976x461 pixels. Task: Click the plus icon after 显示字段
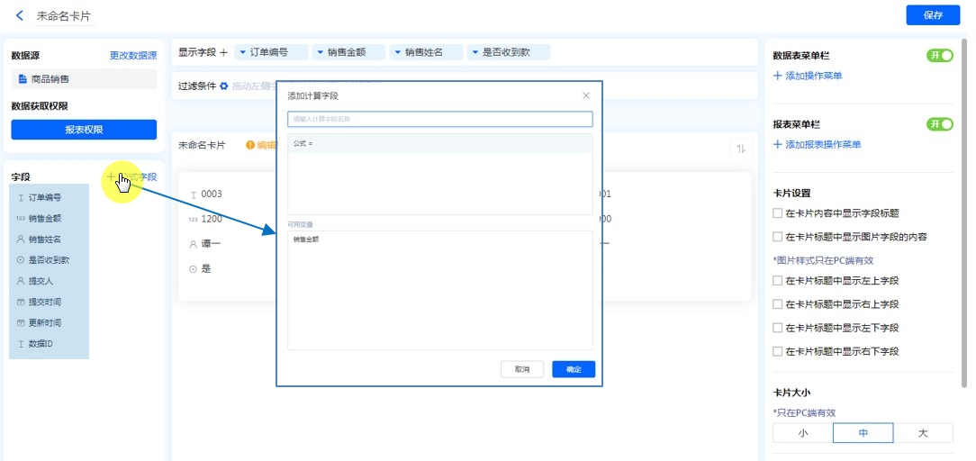pos(223,52)
